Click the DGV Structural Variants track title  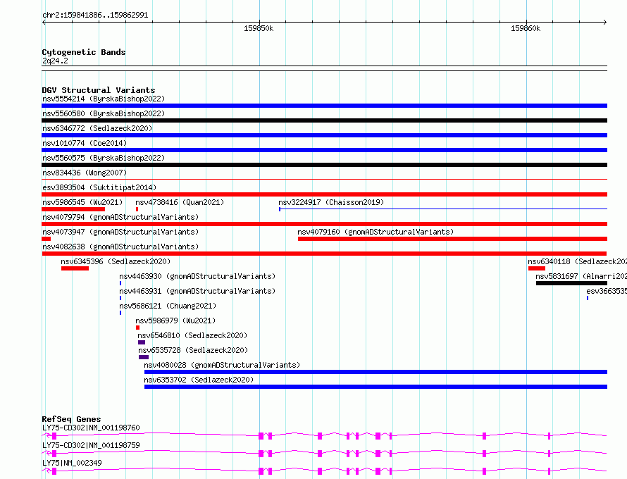pyautogui.click(x=99, y=90)
